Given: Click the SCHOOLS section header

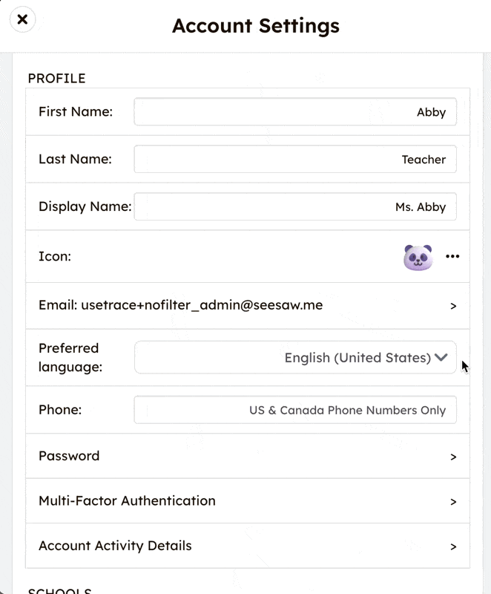Looking at the screenshot, I should click(x=59, y=590).
